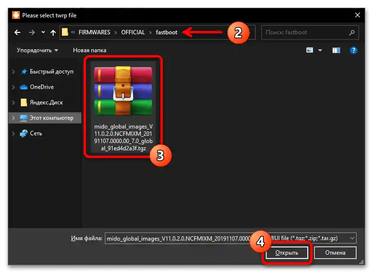Open help with question mark icon
Image resolution: width=373 pixels, height=273 pixels.
[x=354, y=50]
